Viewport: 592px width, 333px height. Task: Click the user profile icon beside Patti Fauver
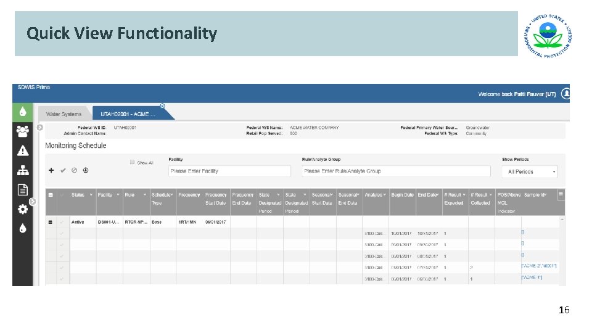(x=565, y=93)
